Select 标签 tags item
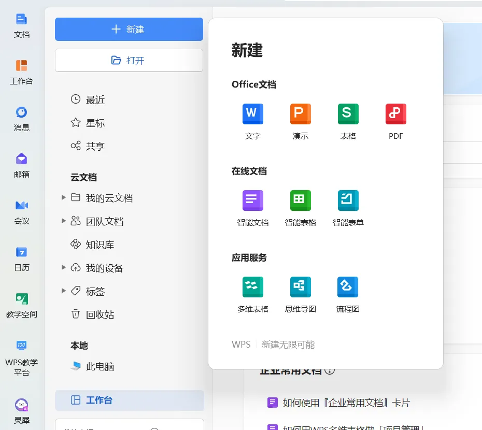 click(88, 291)
